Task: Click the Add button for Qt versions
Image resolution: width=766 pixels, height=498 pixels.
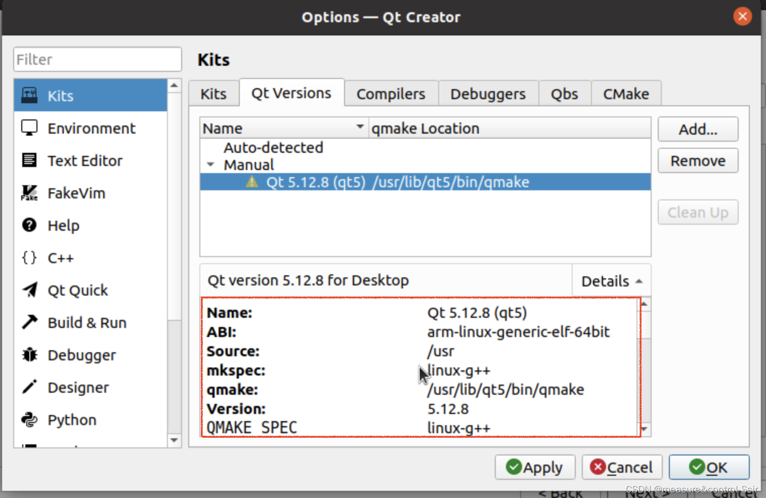Action: pos(698,129)
